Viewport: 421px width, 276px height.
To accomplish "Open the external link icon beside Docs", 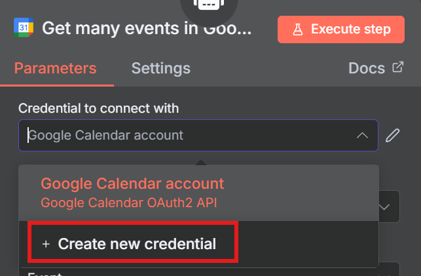I will (x=397, y=67).
